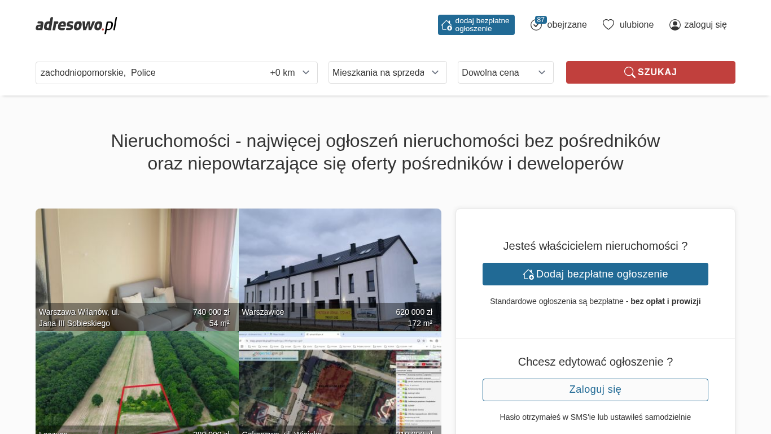
Task: Click zaloguj się in the header
Action: tap(705, 25)
